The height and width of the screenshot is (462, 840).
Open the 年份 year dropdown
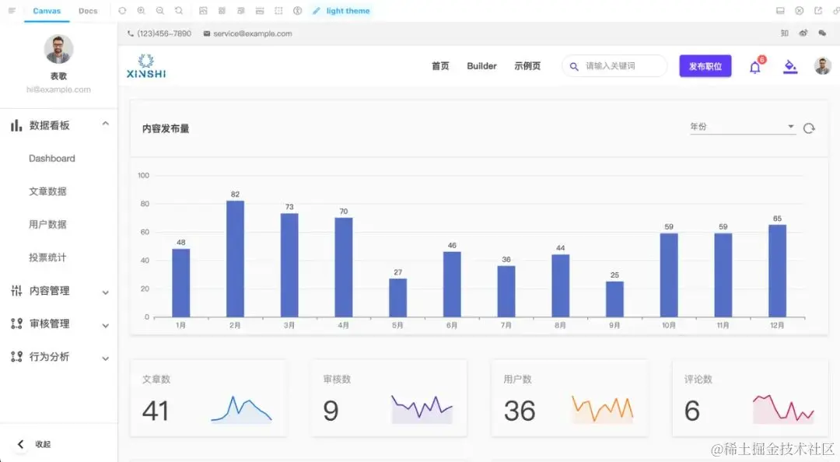[x=739, y=126]
